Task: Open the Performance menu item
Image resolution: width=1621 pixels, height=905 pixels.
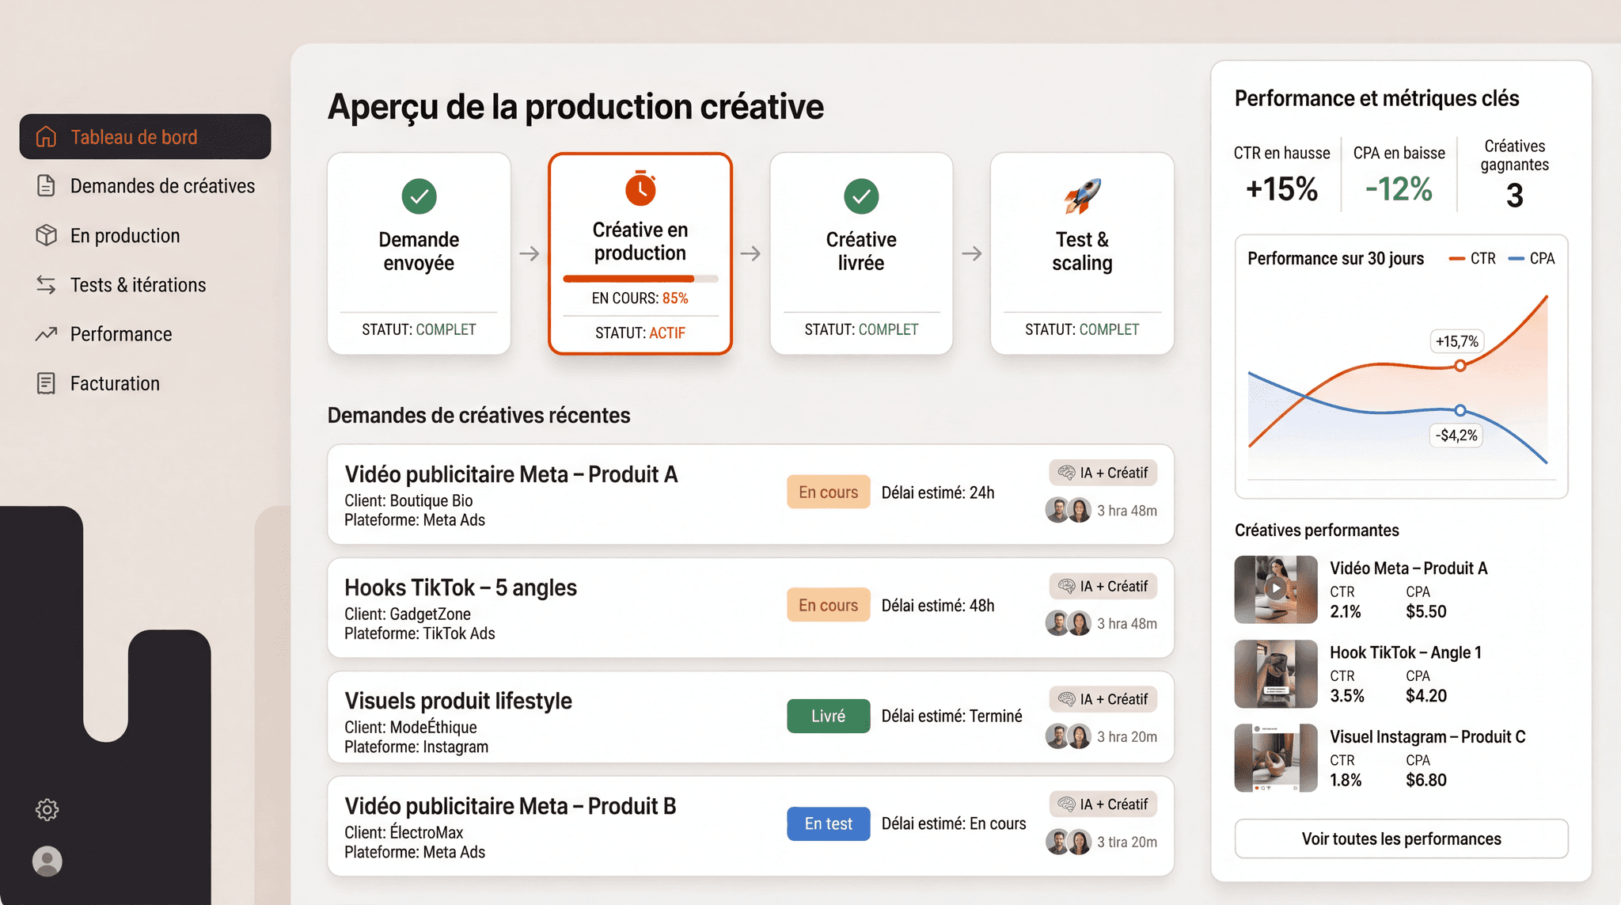Action: click(121, 334)
